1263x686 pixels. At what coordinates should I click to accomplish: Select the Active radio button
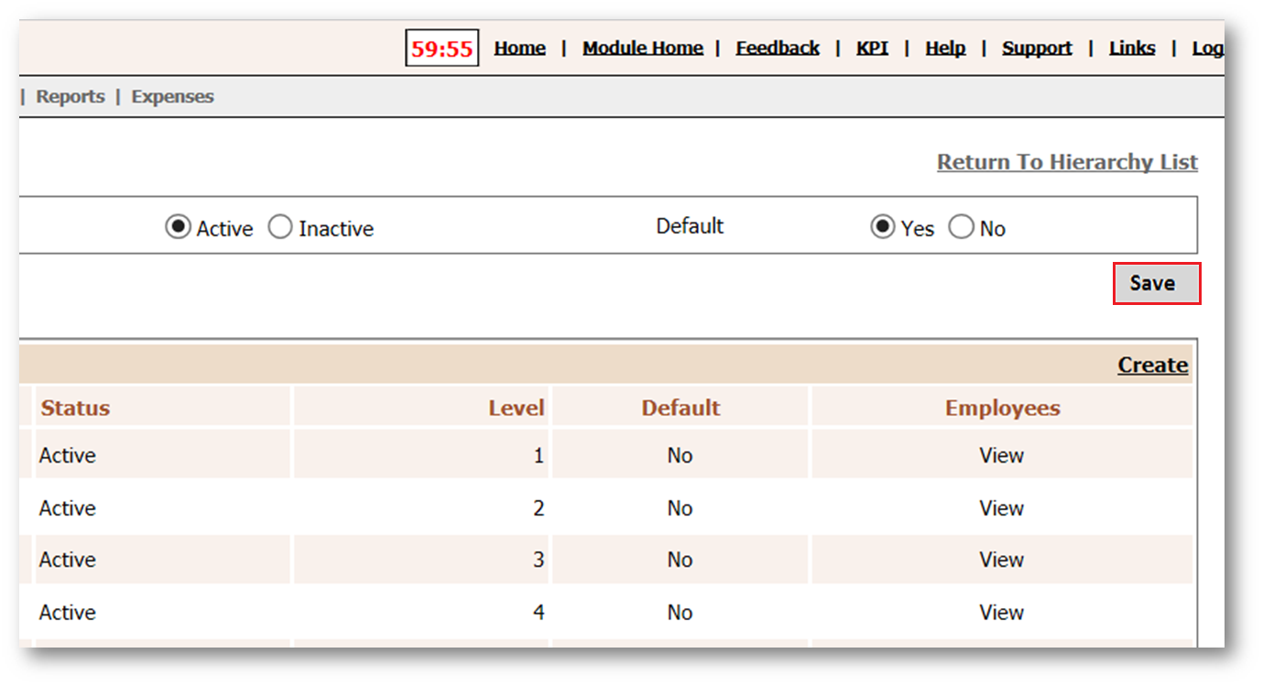[x=178, y=227]
